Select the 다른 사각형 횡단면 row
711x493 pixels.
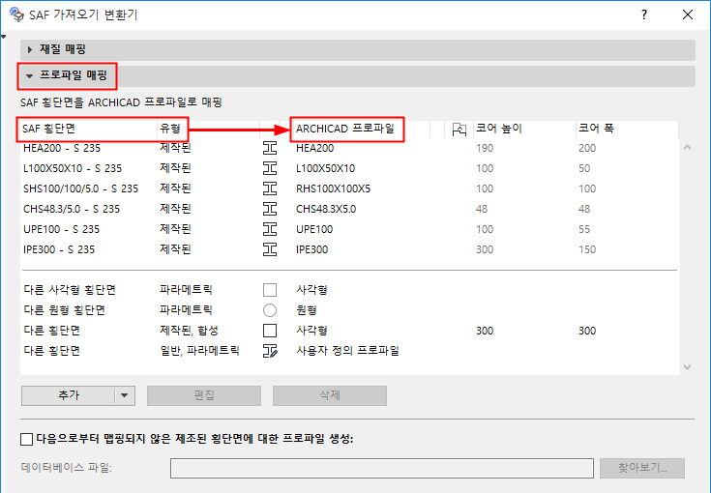tap(349, 290)
